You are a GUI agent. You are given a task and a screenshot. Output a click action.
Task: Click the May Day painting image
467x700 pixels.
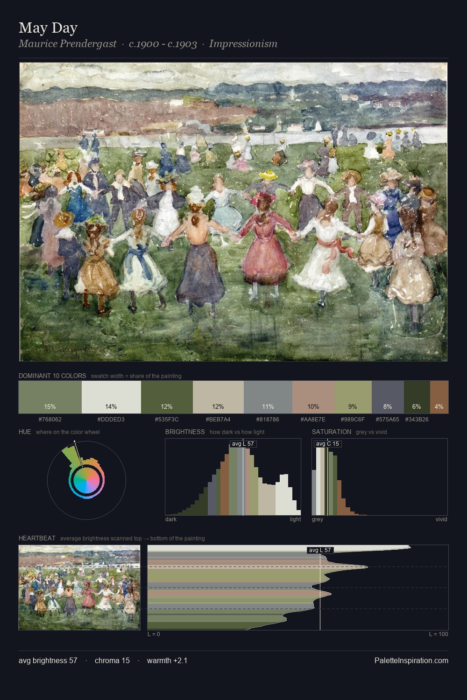tap(233, 212)
